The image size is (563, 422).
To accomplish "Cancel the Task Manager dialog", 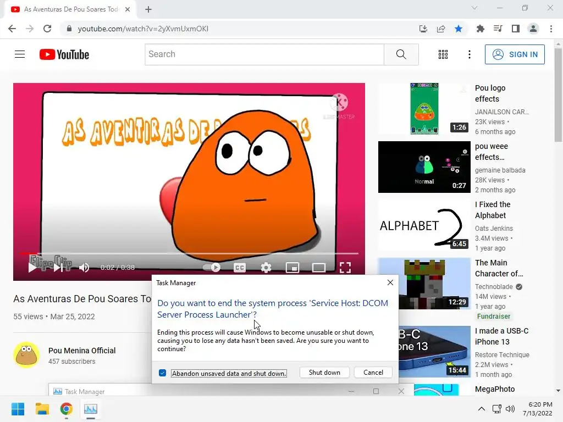I will (373, 373).
